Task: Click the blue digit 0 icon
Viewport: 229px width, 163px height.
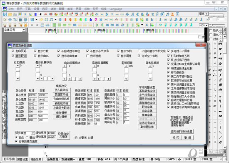Action: point(60,20)
